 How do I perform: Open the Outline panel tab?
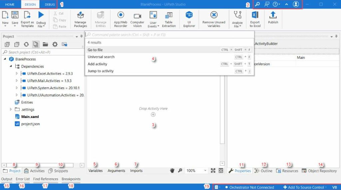[263, 171]
